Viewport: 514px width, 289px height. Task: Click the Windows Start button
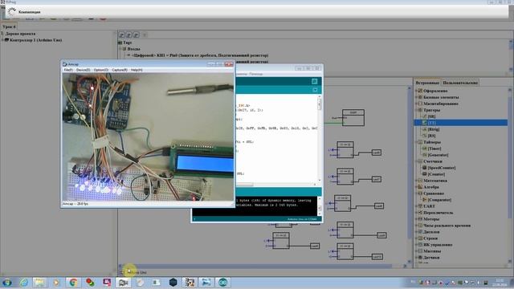coord(6,283)
